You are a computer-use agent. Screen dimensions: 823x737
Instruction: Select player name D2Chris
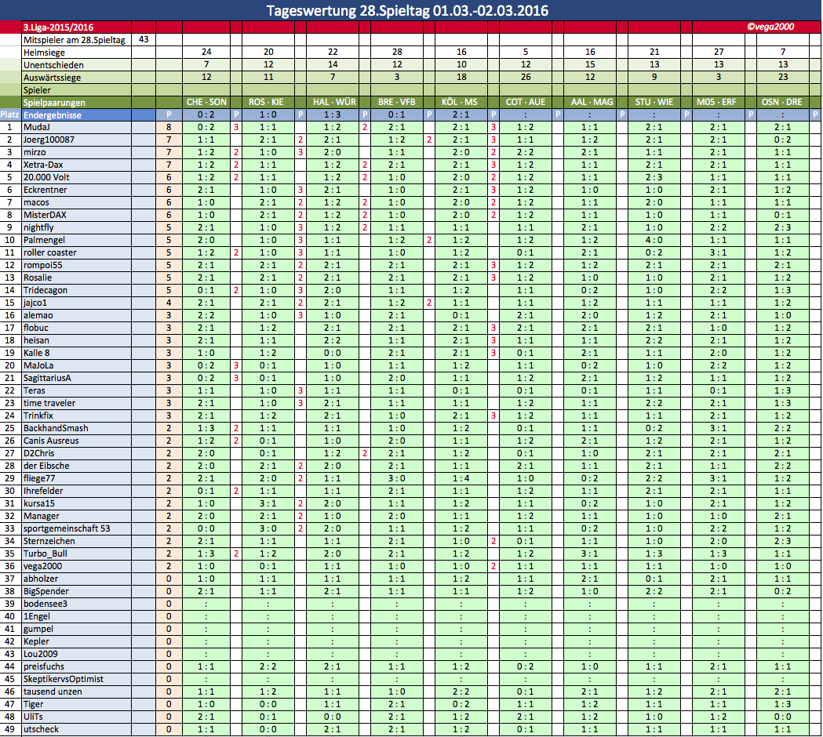point(39,454)
